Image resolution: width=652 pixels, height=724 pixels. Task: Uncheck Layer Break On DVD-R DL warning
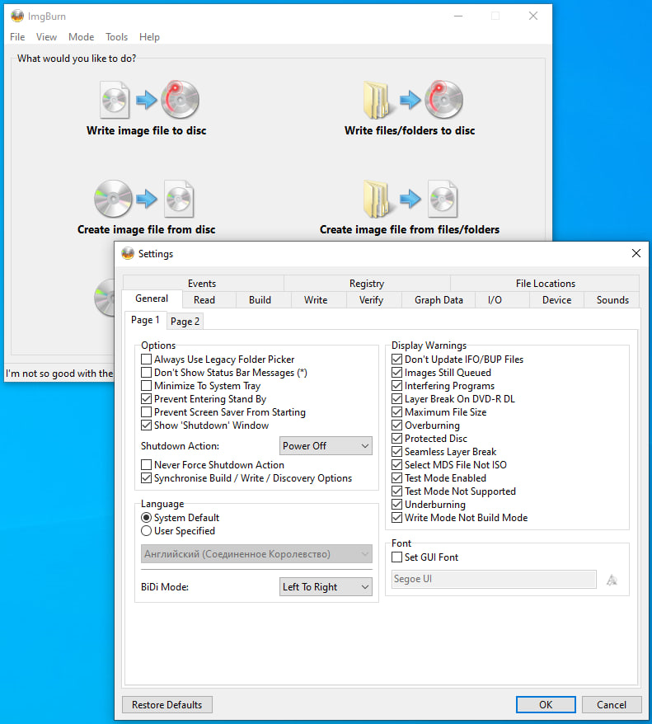tap(396, 399)
